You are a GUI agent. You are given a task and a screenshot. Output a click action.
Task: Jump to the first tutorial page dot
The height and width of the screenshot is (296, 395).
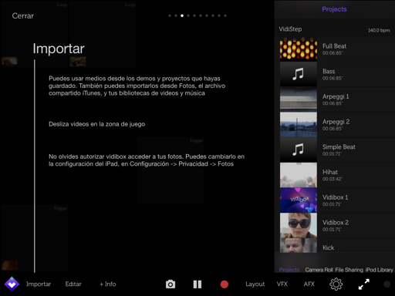click(x=170, y=15)
